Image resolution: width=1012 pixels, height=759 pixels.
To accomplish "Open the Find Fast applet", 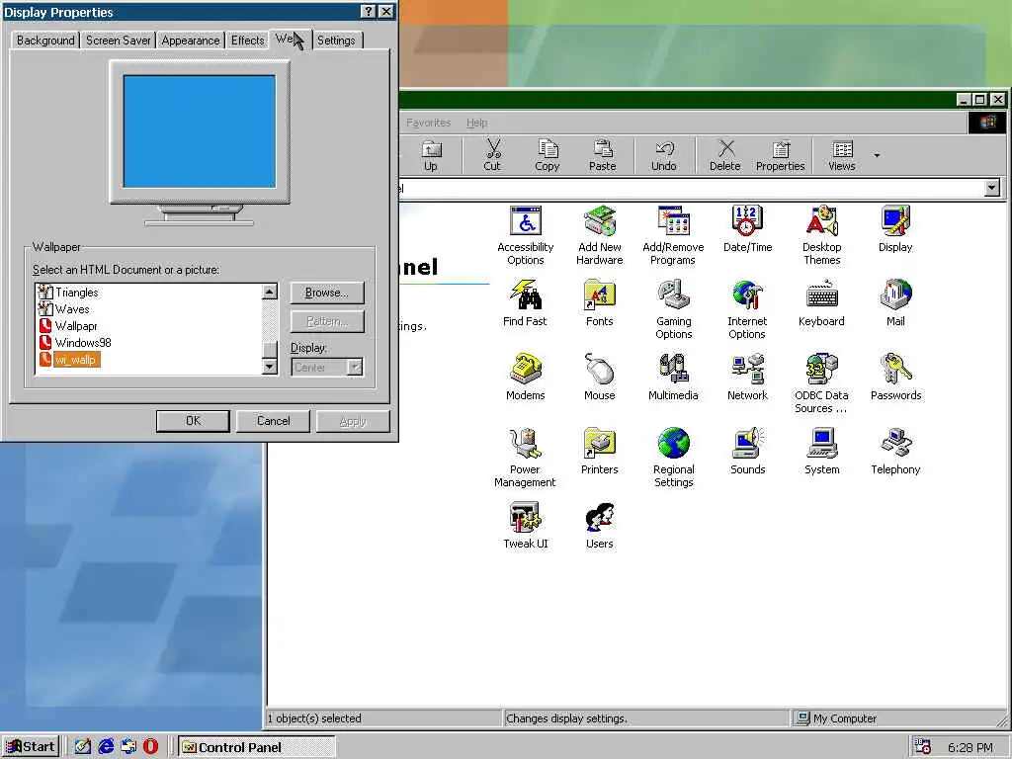I will click(x=525, y=303).
